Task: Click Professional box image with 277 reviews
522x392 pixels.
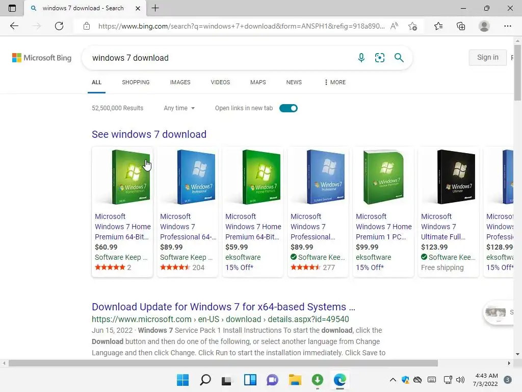Action: click(325, 177)
